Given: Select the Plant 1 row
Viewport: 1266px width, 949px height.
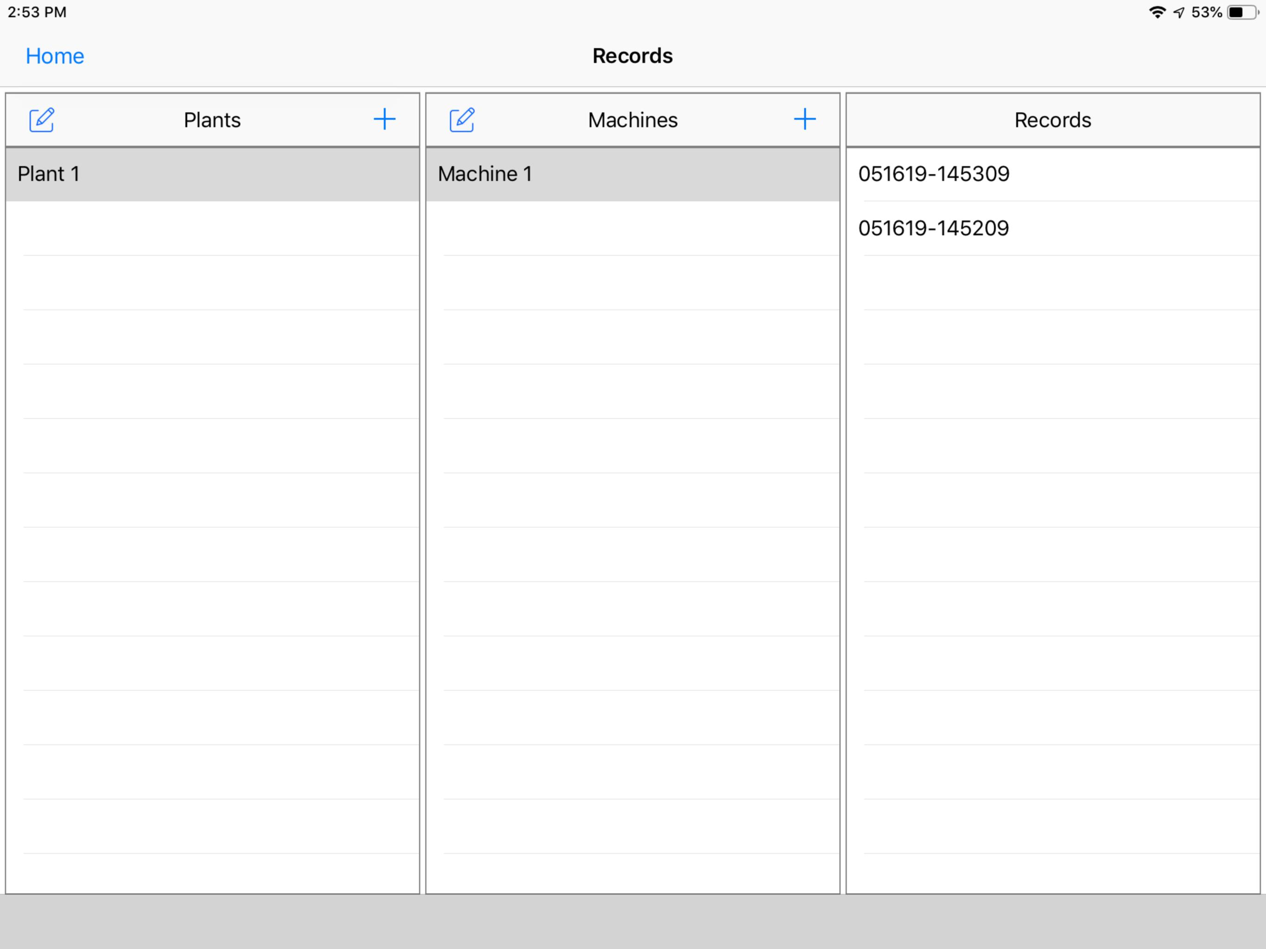Looking at the screenshot, I should (212, 174).
